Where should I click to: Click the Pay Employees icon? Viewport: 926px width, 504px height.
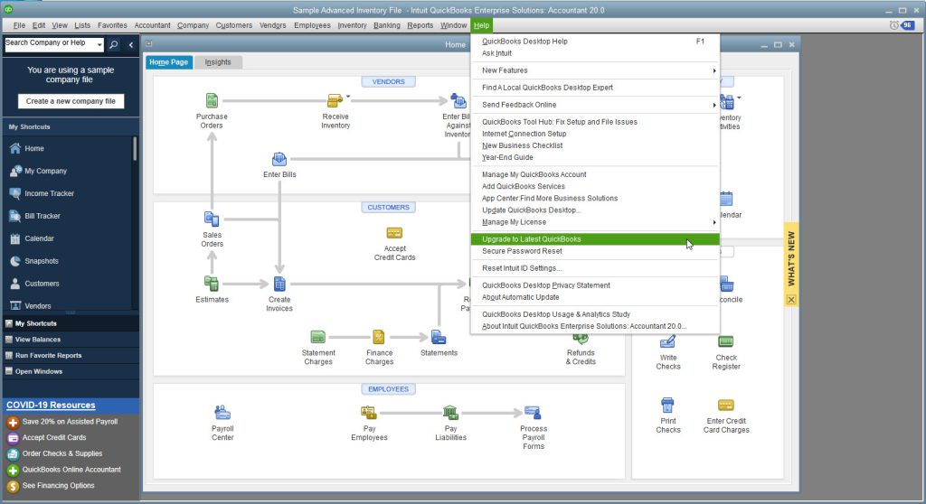[x=369, y=413]
